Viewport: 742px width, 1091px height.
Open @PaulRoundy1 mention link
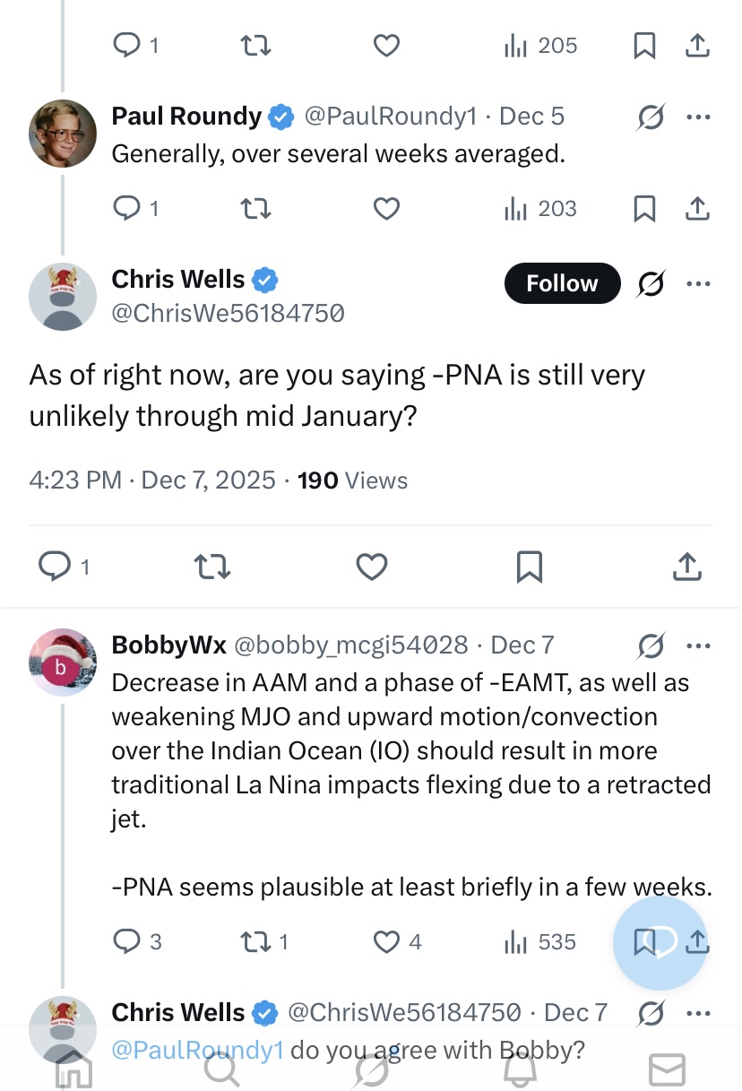click(x=197, y=1050)
